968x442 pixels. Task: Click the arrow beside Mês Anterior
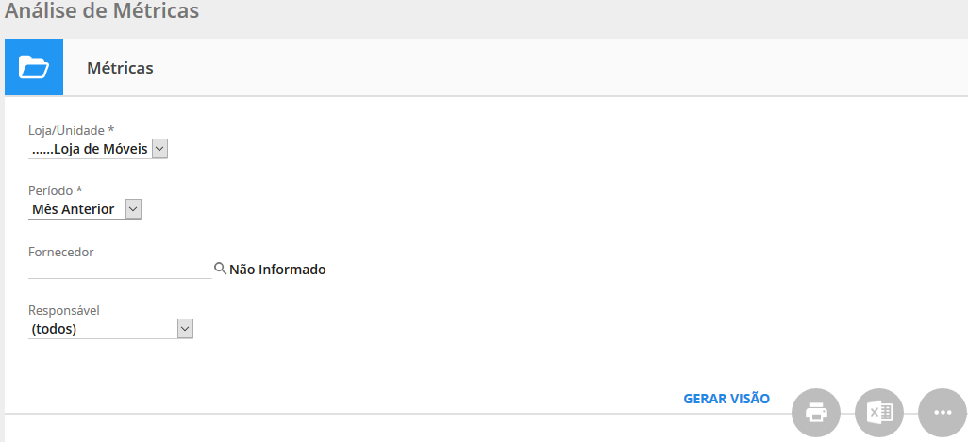(133, 209)
